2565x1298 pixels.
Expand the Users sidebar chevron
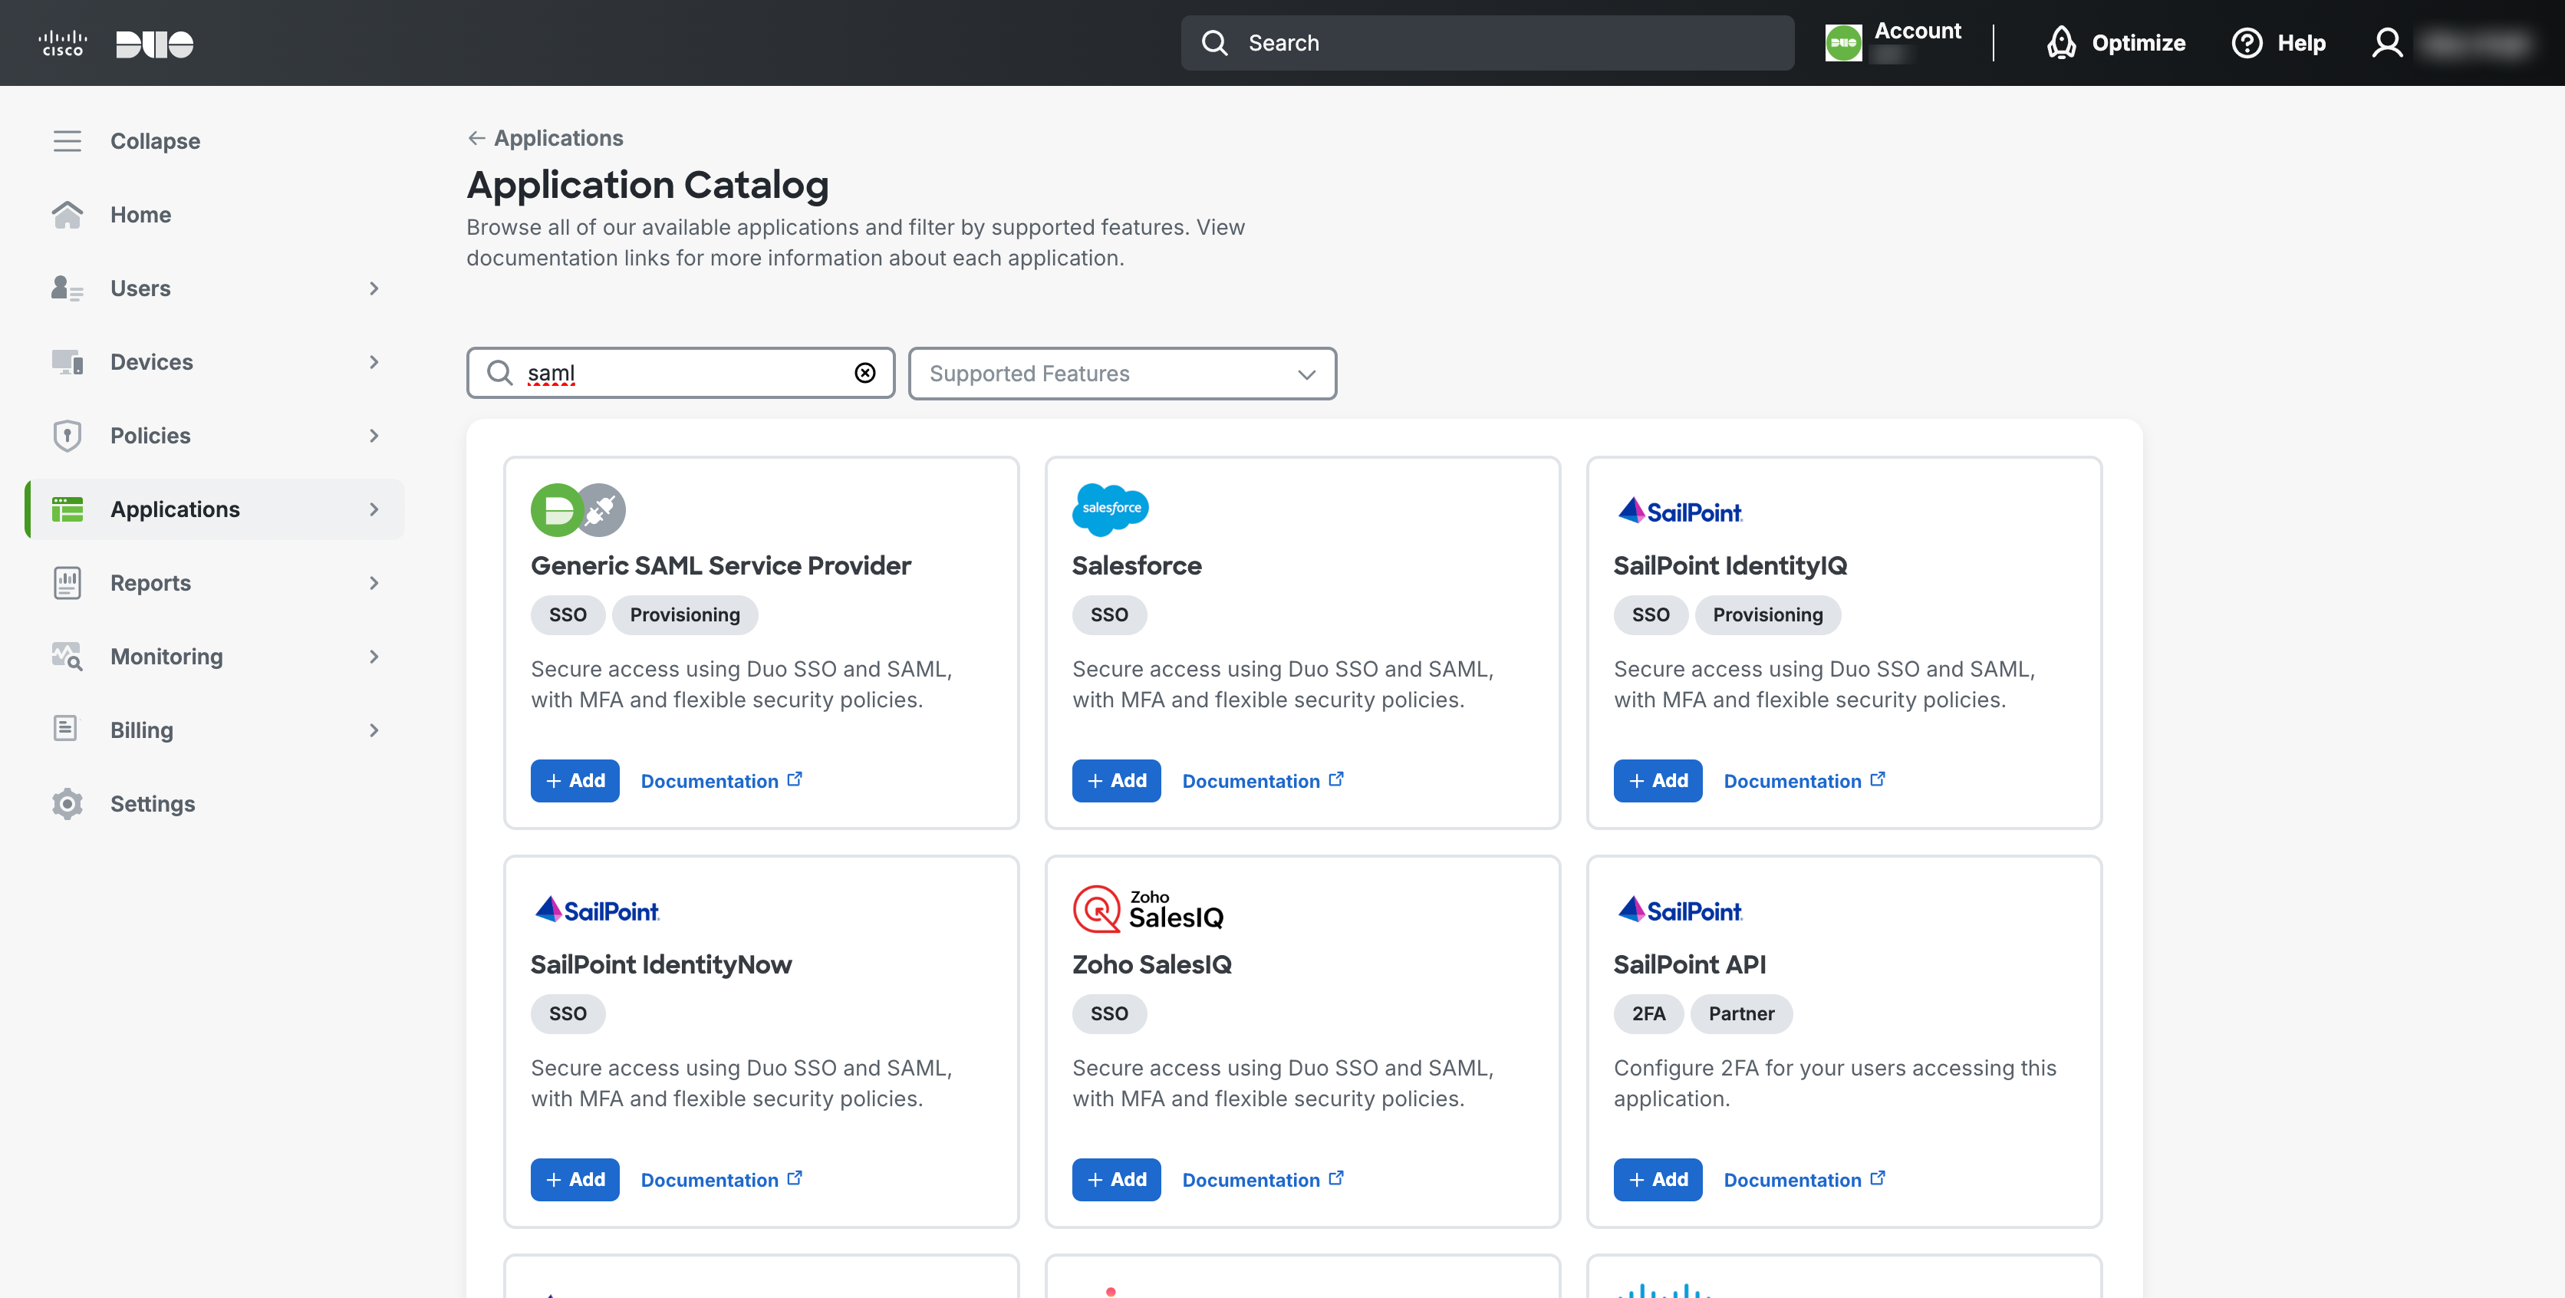(x=374, y=288)
